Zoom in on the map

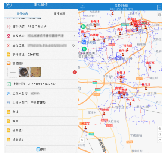[160, 128]
